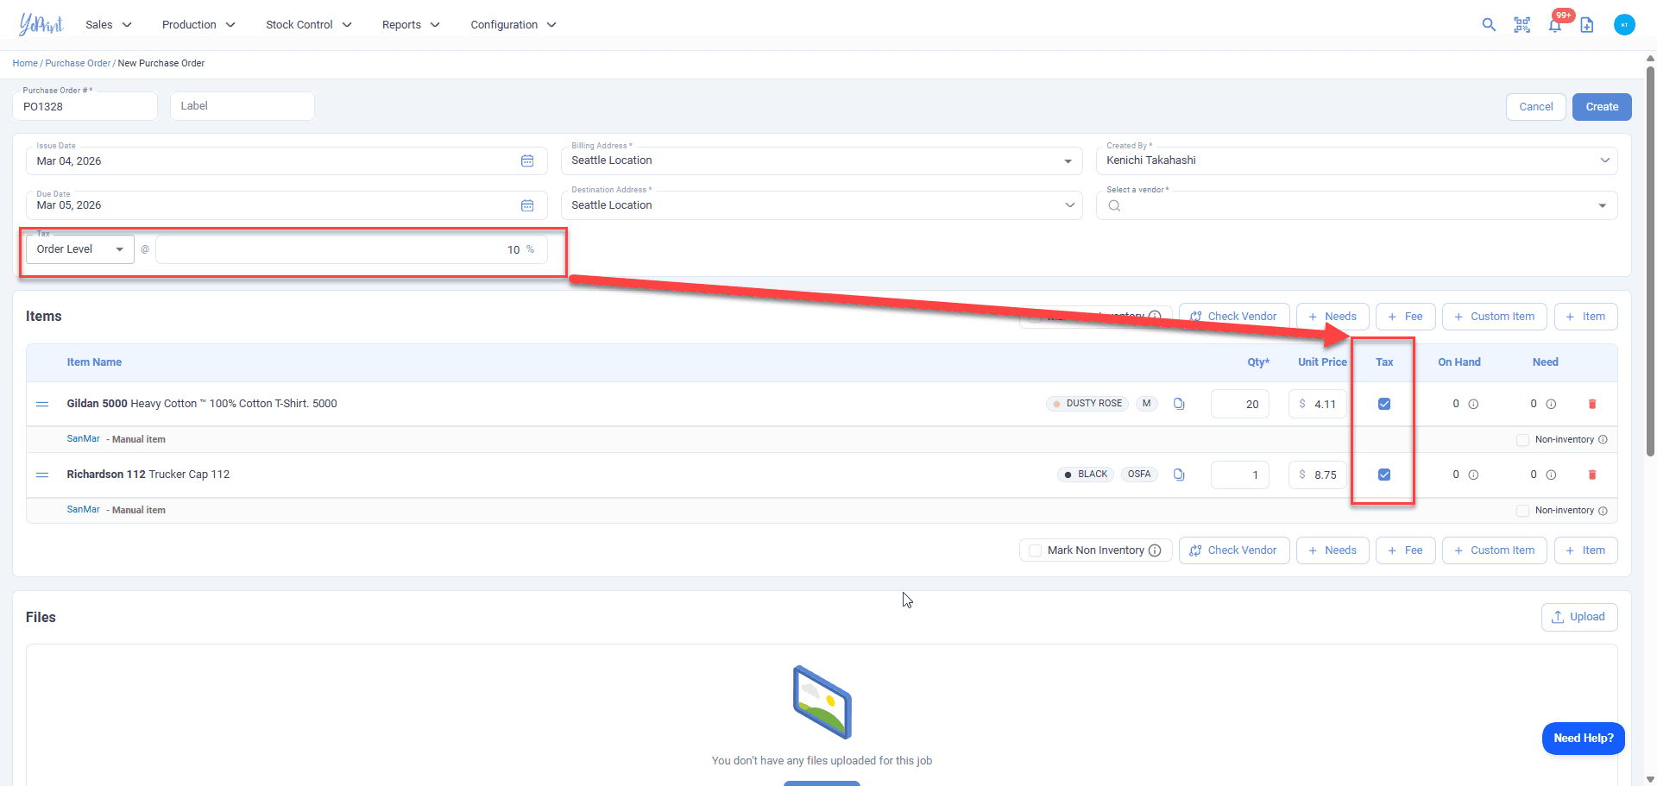Copy the Gildan 5000 item row
This screenshot has width=1657, height=786.
click(x=1179, y=404)
